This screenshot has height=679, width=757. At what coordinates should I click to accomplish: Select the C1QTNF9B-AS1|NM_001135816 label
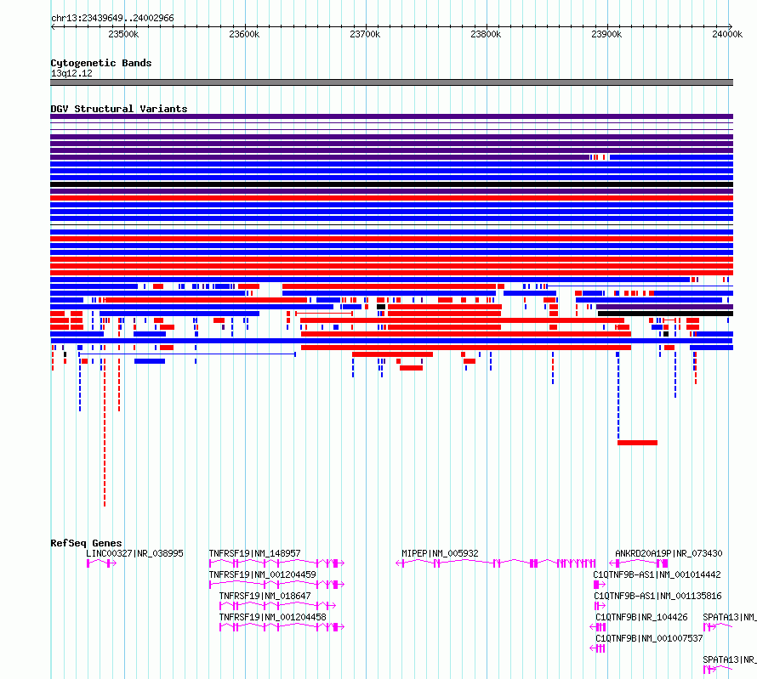point(657,596)
